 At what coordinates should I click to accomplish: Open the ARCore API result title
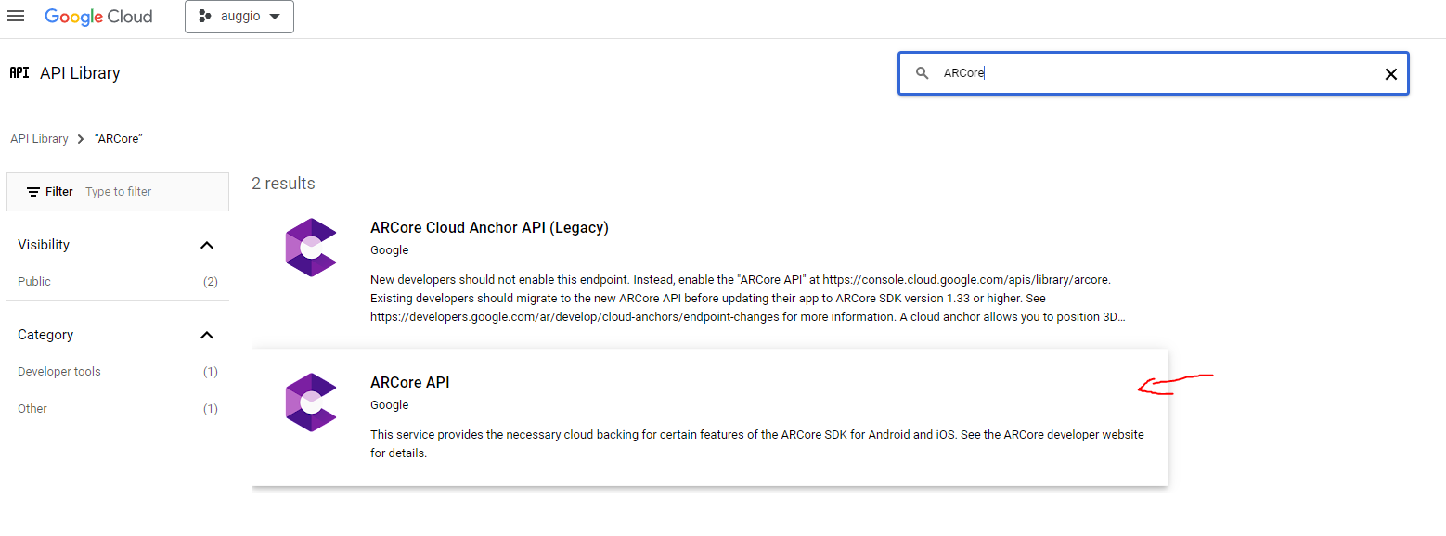[409, 382]
